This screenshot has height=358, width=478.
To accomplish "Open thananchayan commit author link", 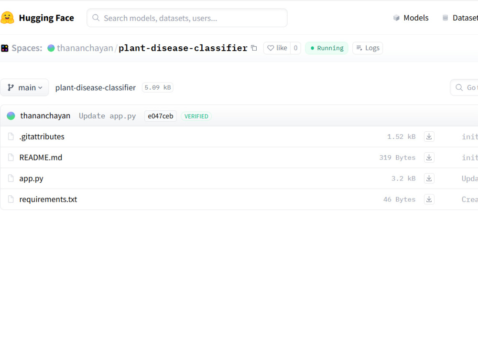I will [x=45, y=116].
